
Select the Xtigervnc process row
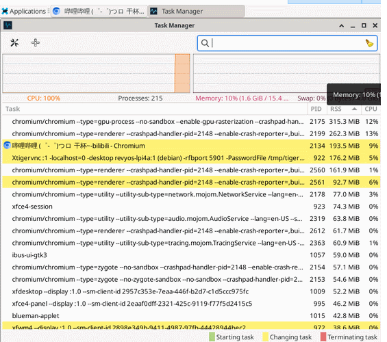tap(191, 158)
